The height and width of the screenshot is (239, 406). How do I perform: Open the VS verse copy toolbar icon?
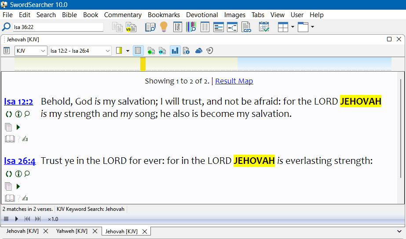(x=131, y=27)
